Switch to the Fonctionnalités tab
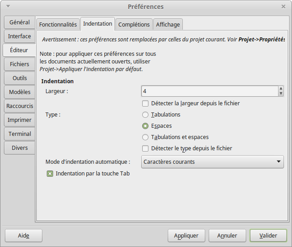Image resolution: width=292 pixels, height=247 pixels. click(x=58, y=24)
